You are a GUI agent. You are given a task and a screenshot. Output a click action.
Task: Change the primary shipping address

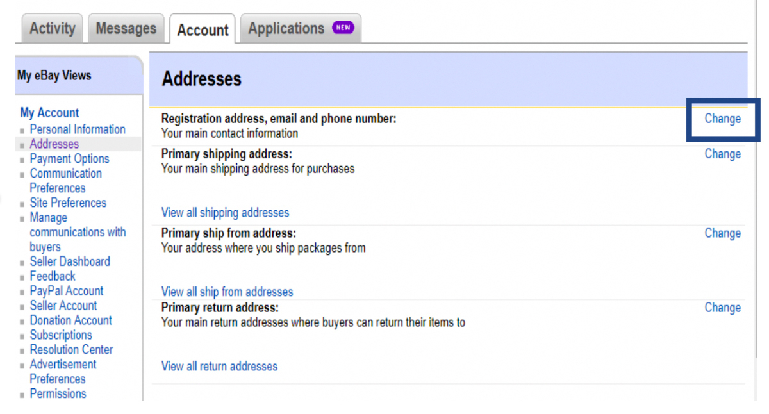723,154
